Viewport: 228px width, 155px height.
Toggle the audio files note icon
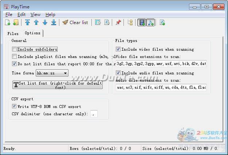tap(150, 23)
